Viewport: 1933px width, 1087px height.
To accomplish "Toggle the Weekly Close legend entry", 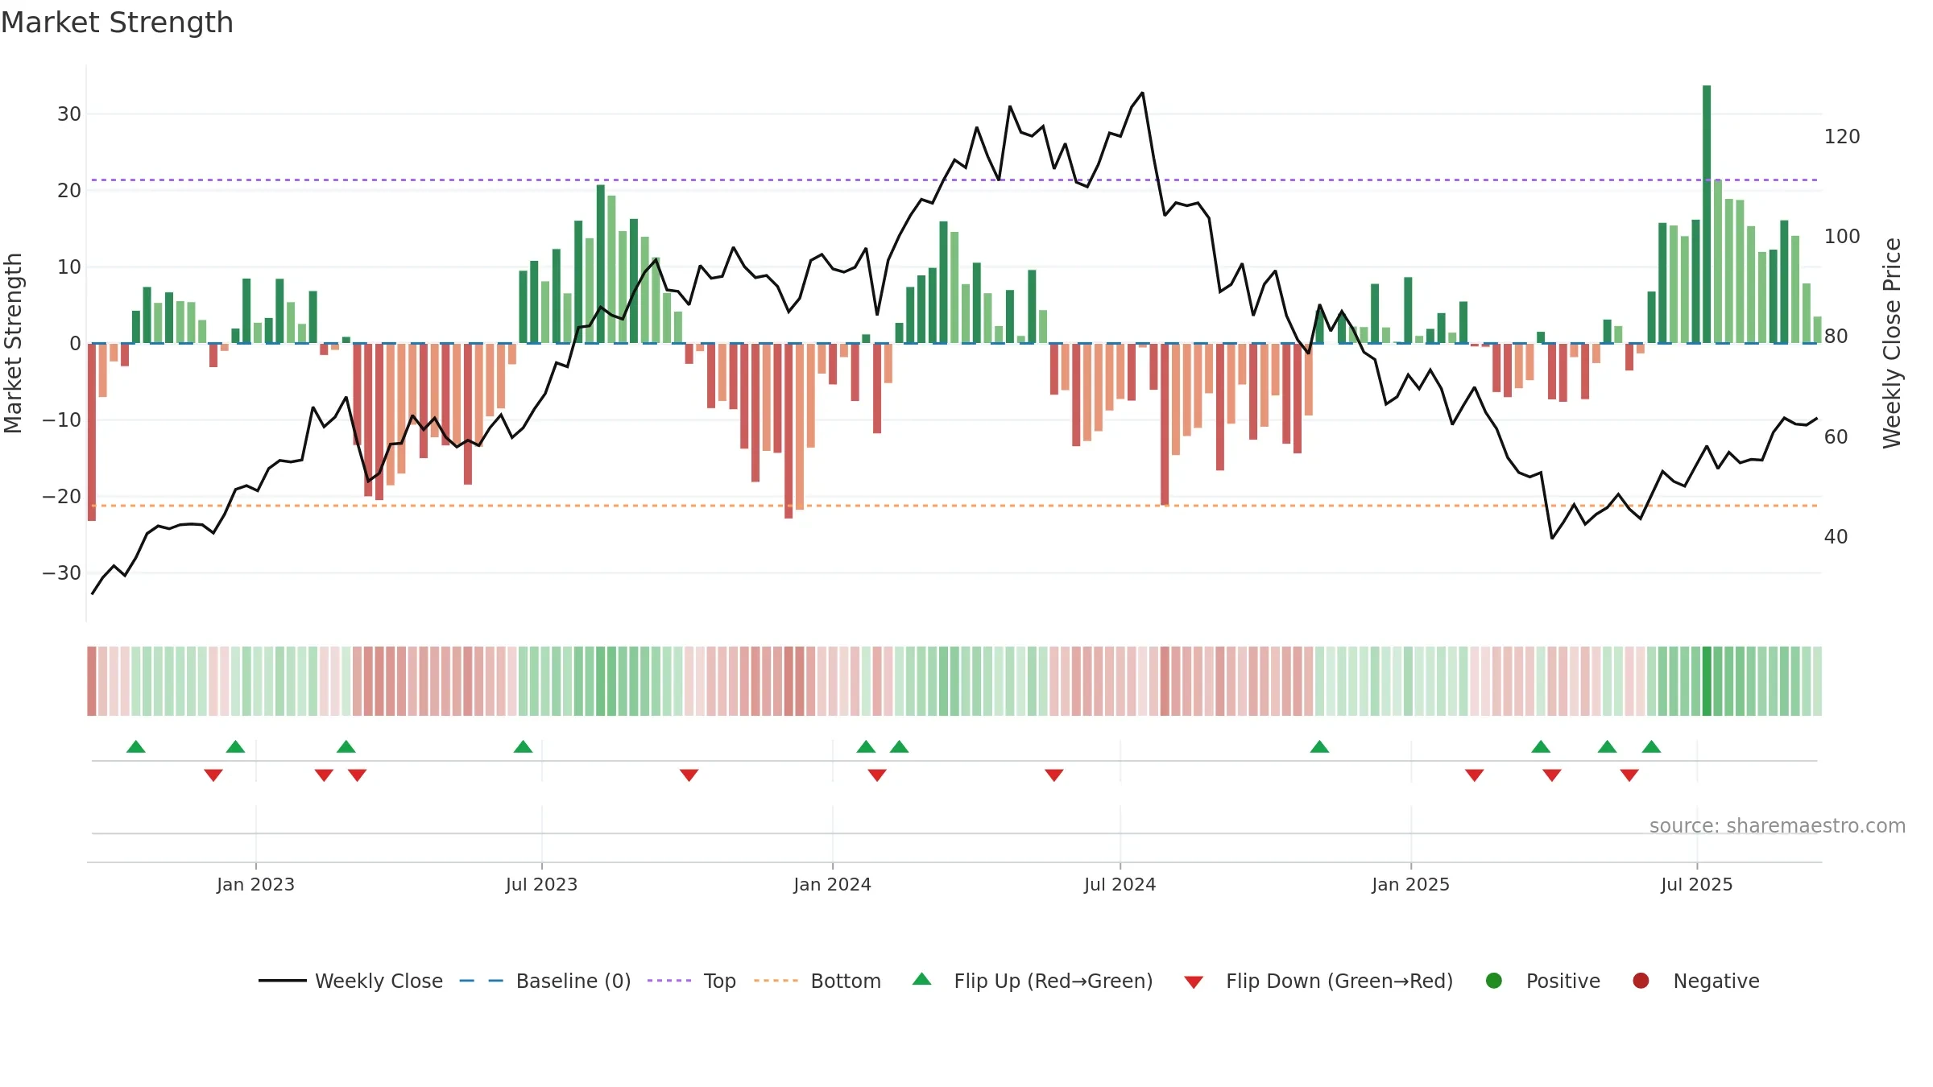I will [350, 981].
